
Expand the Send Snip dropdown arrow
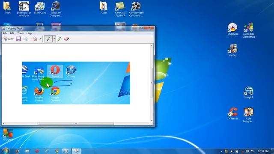pos(41,39)
